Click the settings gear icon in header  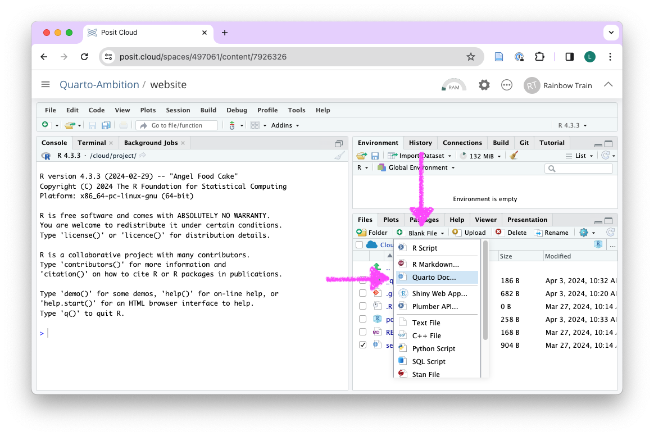tap(484, 85)
